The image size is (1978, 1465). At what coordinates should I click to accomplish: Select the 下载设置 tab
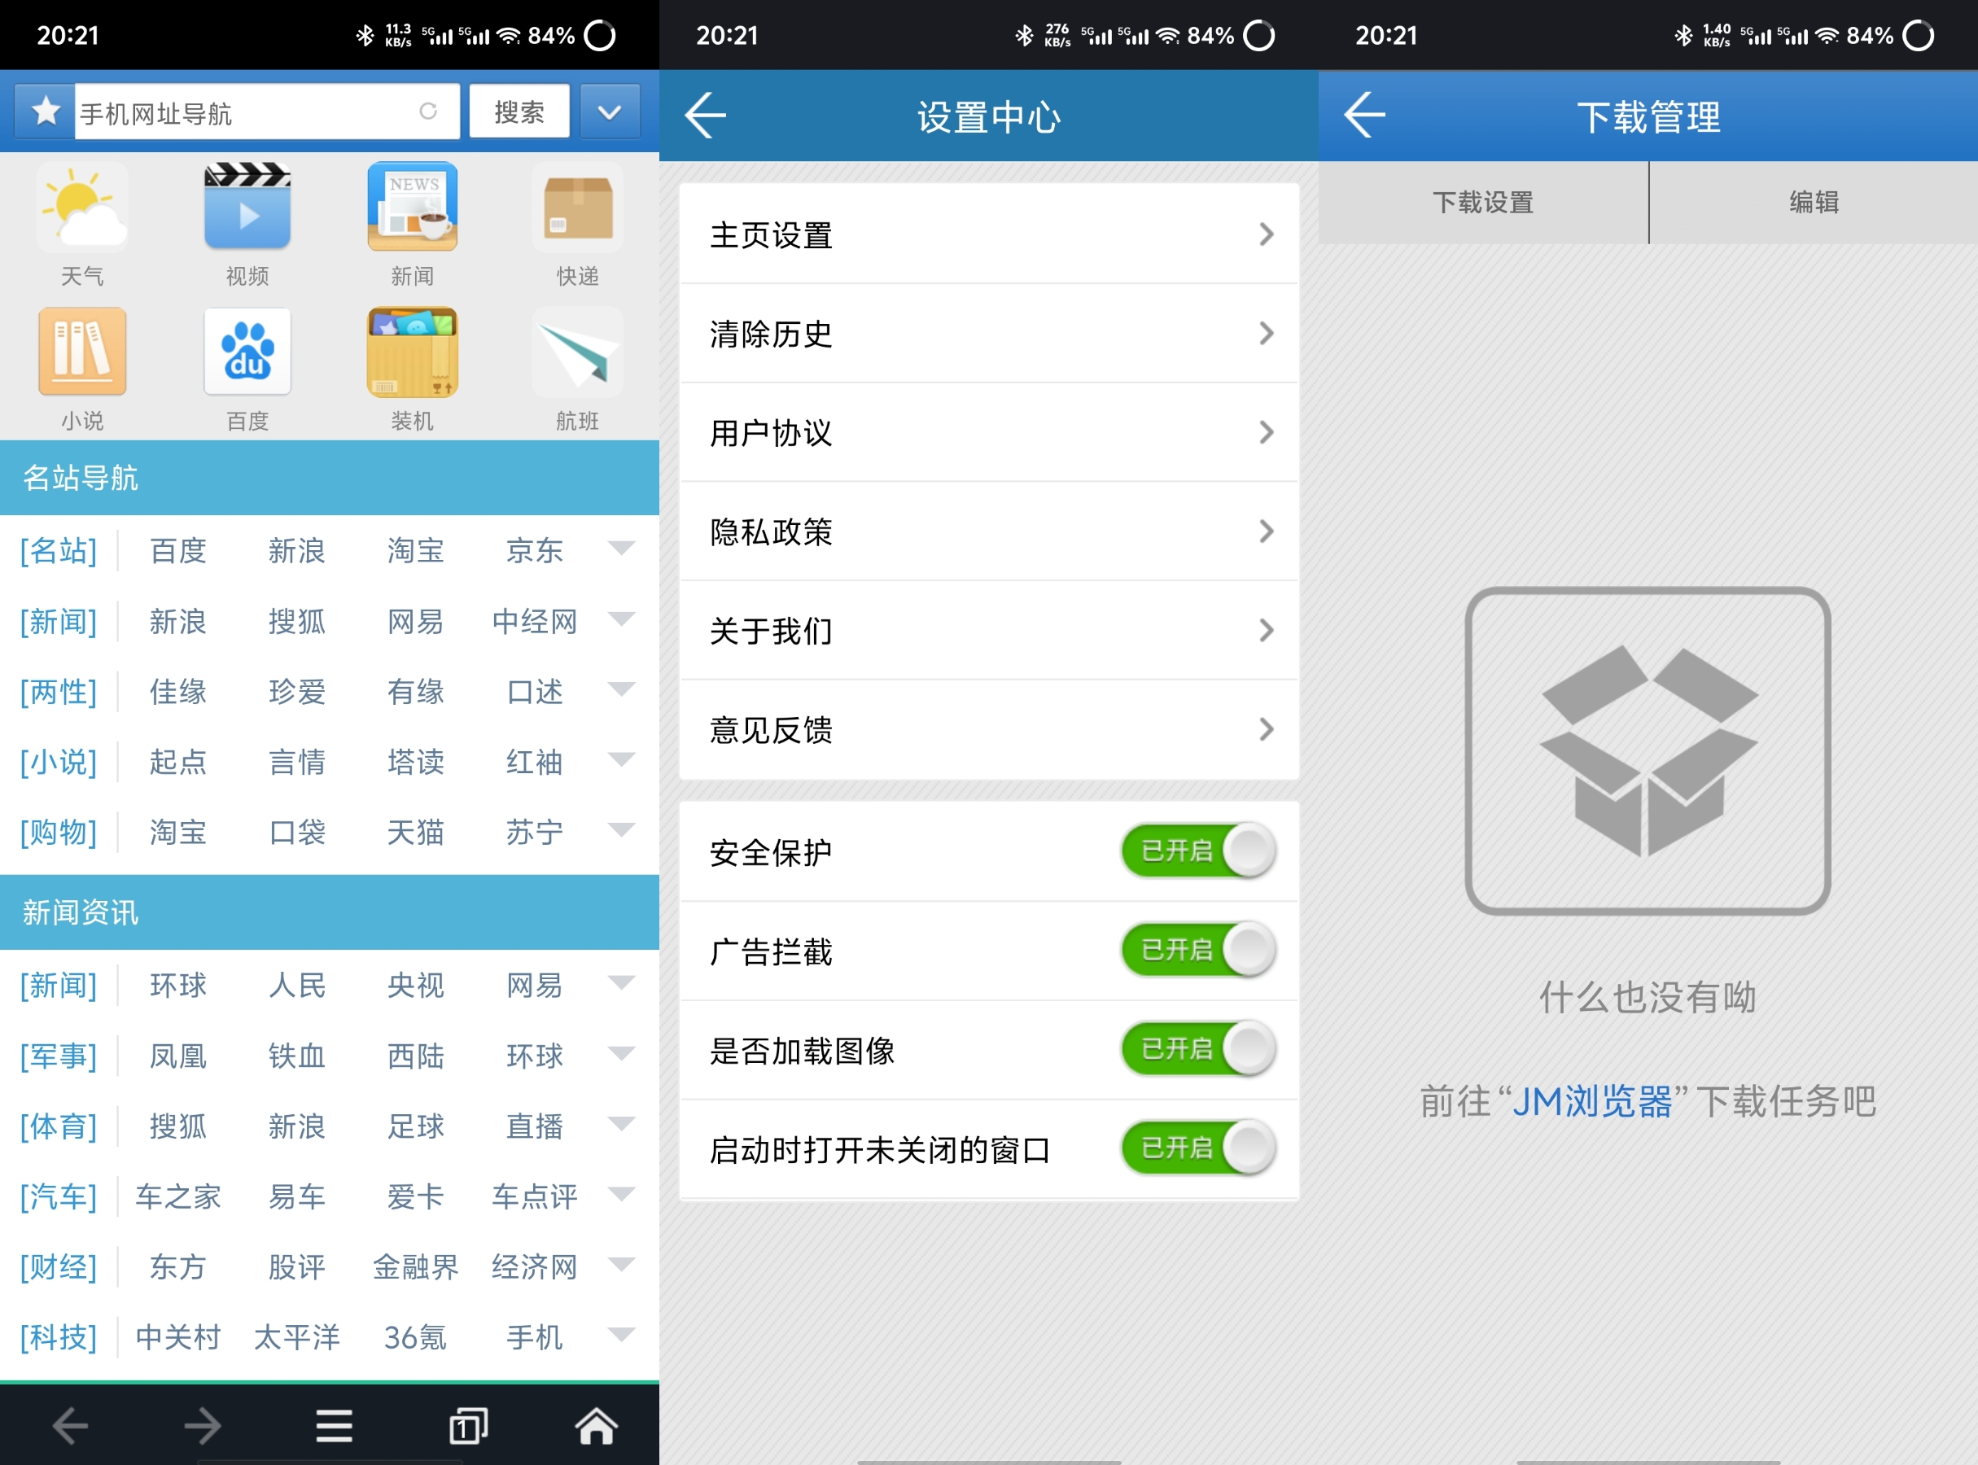tap(1481, 203)
